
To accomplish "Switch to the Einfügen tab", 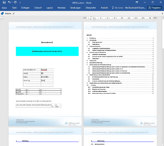I will [25, 8].
